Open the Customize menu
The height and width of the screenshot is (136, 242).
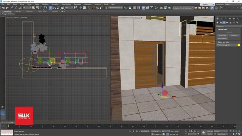[88, 4]
